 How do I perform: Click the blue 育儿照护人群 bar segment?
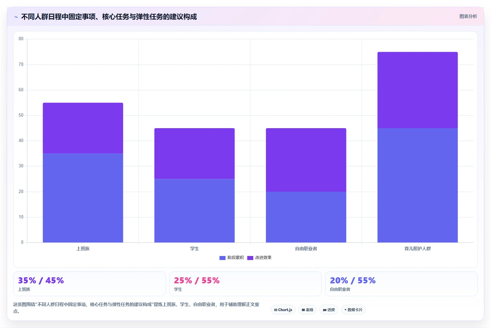point(418,185)
